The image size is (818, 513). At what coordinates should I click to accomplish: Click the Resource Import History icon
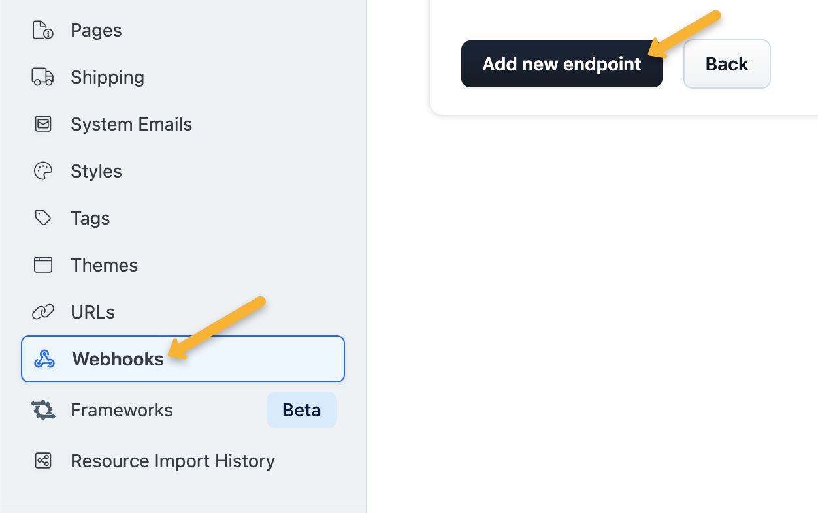pos(43,461)
